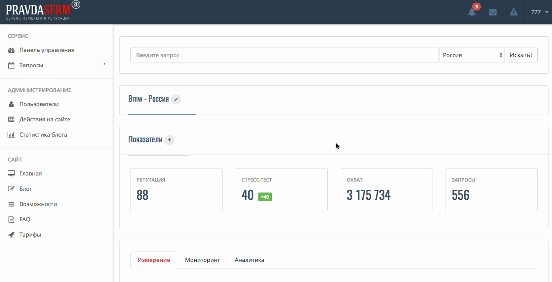The width and height of the screenshot is (552, 282).
Task: Click the Введите запрос search field
Action: pyautogui.click(x=285, y=55)
